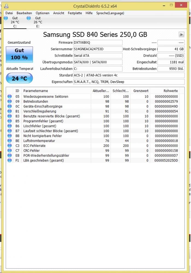Click the Firmware field DXT06B0Q
The image size is (191, 273).
(x=98, y=43)
